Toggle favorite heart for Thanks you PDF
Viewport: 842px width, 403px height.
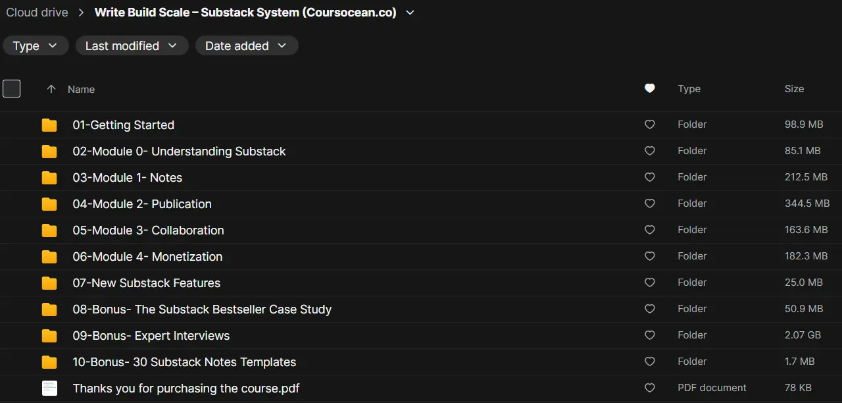point(650,388)
